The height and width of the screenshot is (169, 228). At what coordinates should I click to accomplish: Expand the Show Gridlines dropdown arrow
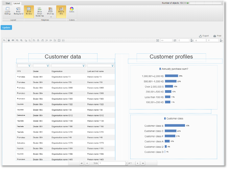coord(51,17)
